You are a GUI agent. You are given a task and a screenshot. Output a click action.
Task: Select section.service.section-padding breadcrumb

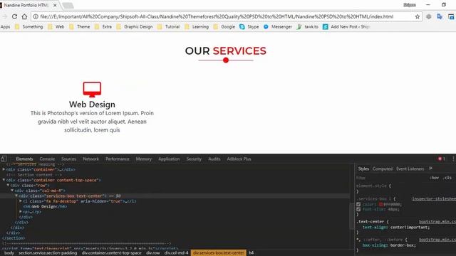48,253
